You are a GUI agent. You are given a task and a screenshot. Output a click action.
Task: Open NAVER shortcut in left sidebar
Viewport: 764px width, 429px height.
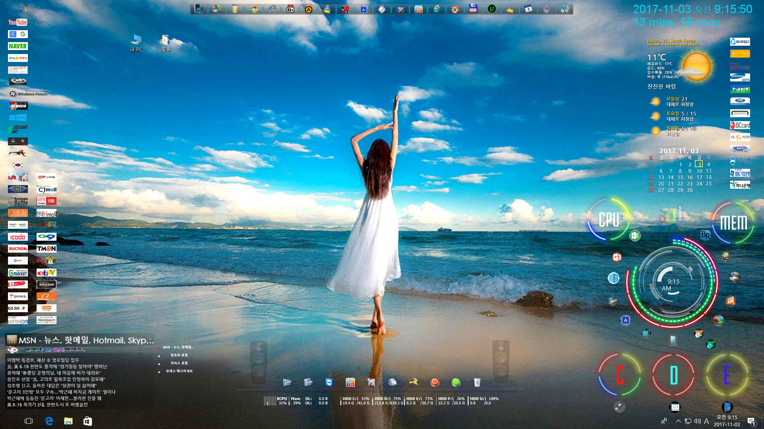click(18, 46)
